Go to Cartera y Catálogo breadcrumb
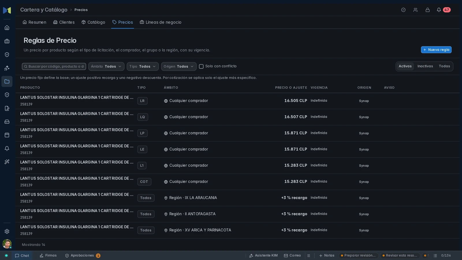This screenshot has width=462, height=260. point(44,10)
